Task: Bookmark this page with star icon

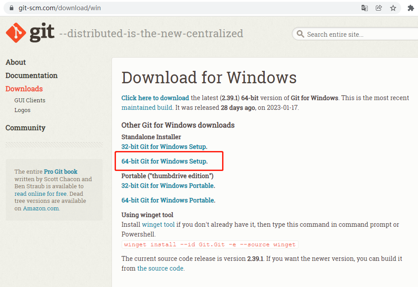Action: [x=393, y=8]
